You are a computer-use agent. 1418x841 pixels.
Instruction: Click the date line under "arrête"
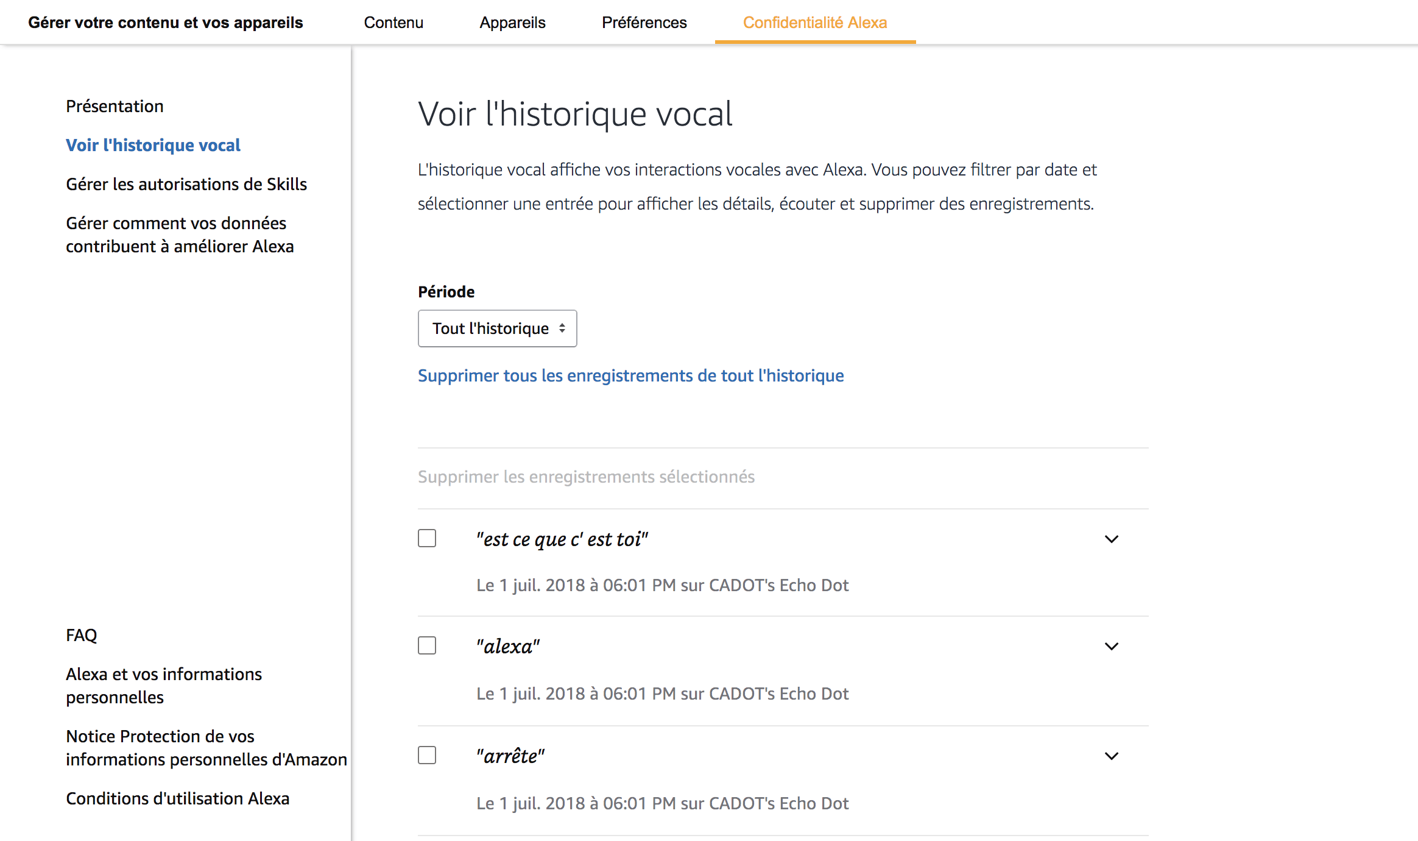(x=663, y=803)
